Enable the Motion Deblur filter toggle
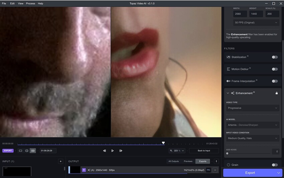The image size is (284, 178). coord(275,69)
